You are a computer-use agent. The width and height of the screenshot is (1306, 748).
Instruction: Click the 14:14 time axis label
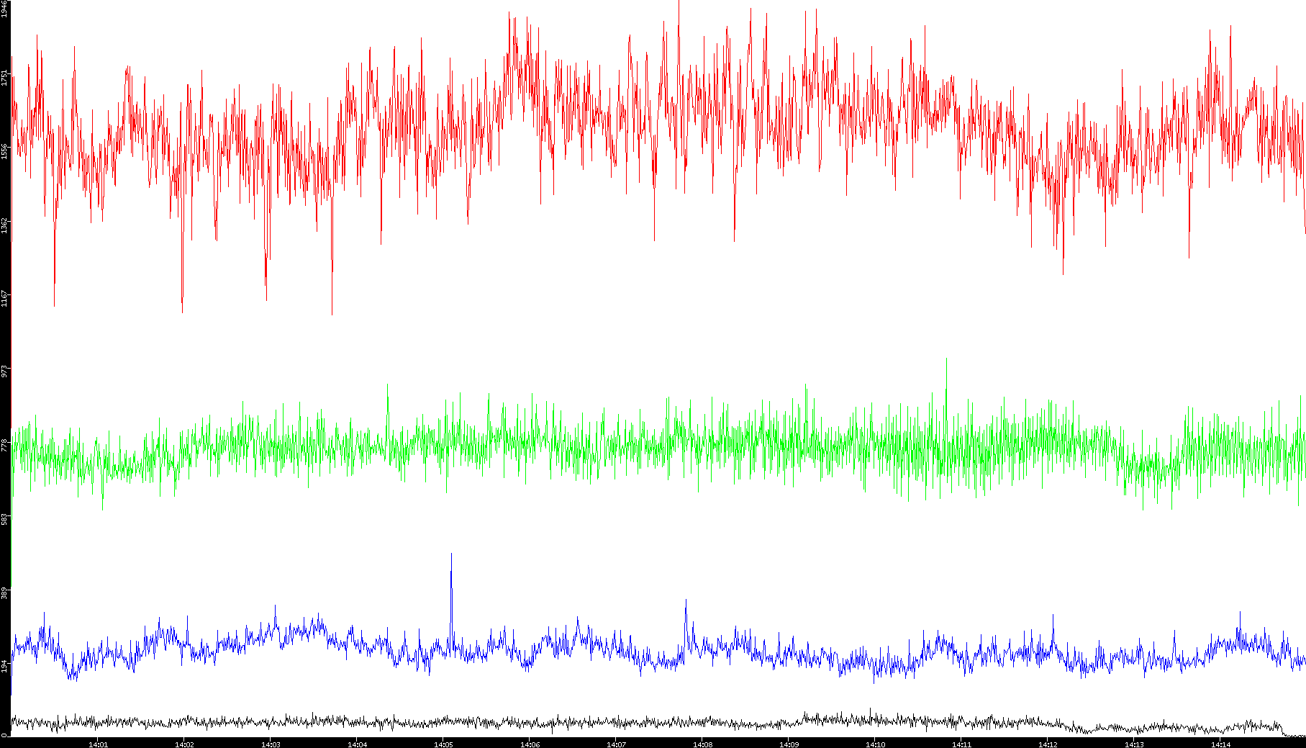tap(1220, 744)
